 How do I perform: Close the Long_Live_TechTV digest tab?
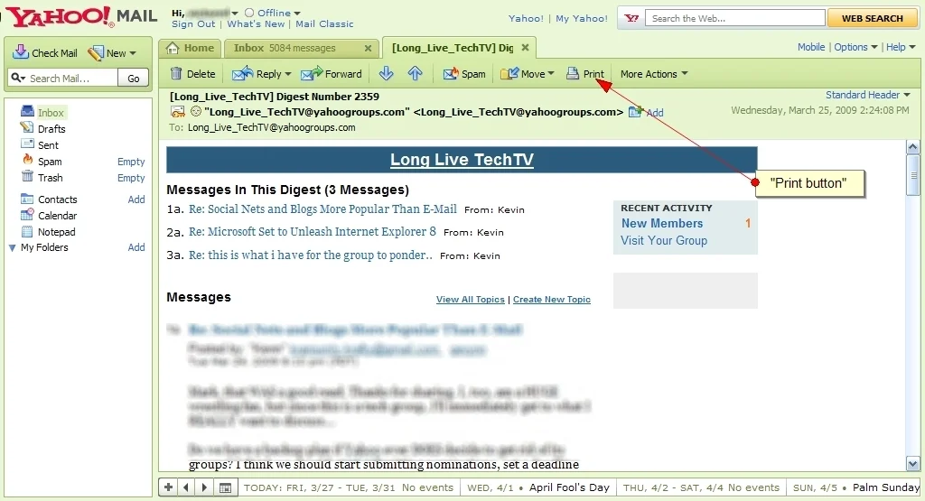pyautogui.click(x=525, y=47)
